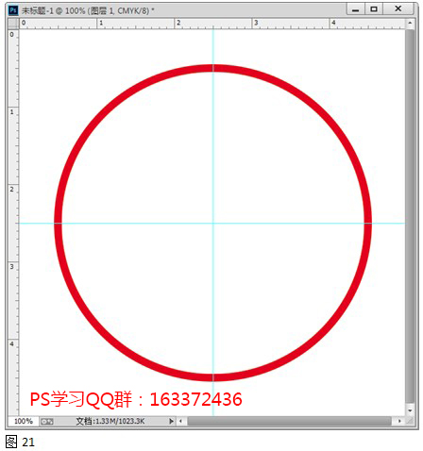Open the status bar info arrow menu
423x451 pixels.
(171, 421)
